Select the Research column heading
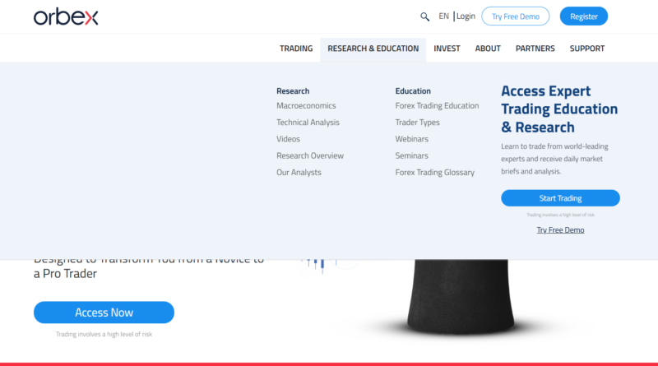Viewport: 658px width, 366px height. pos(293,91)
